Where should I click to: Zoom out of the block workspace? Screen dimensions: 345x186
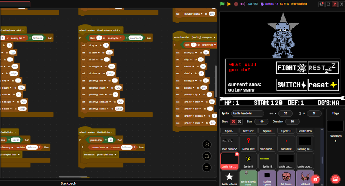point(207,156)
